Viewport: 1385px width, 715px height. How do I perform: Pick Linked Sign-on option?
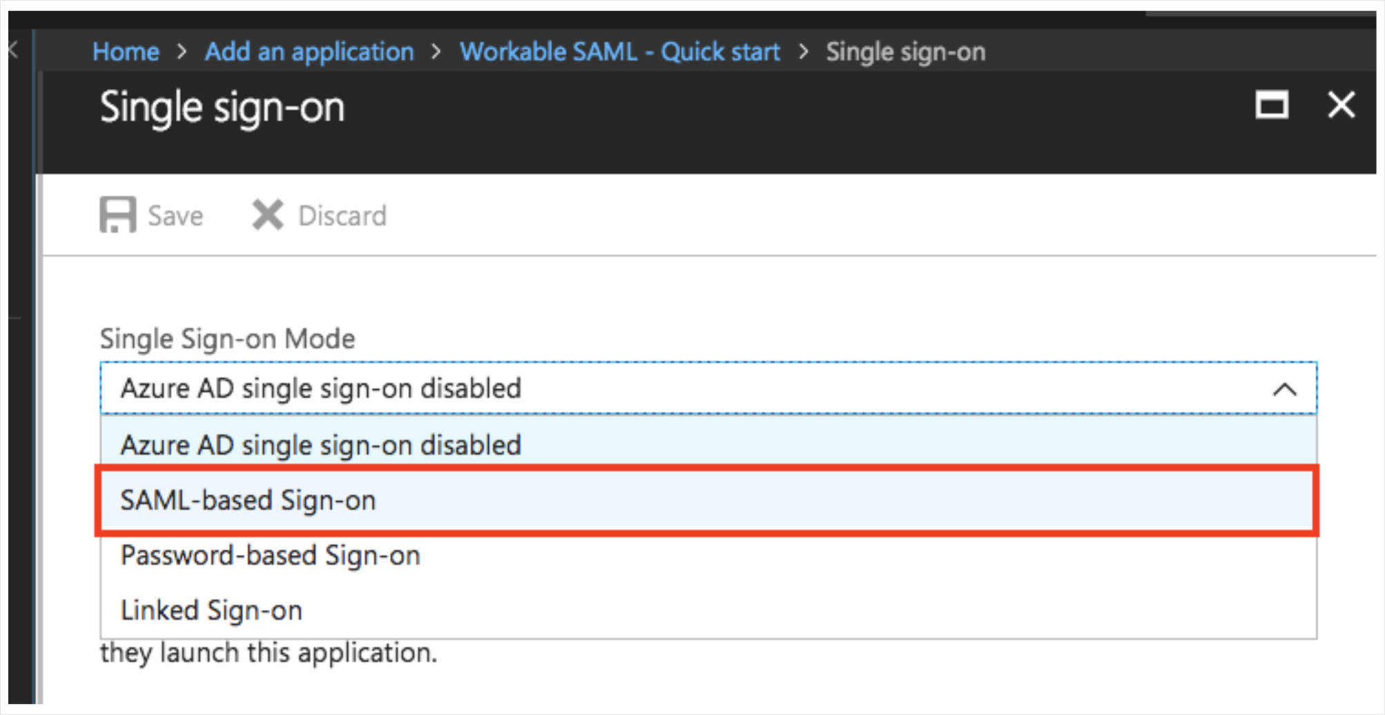click(708, 610)
